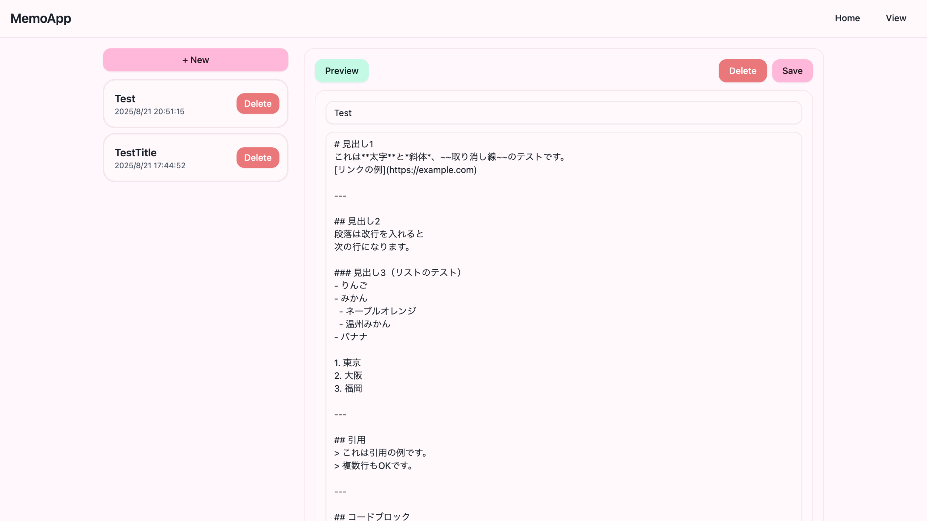
Task: Click the MemoApp logo title
Action: point(41,18)
